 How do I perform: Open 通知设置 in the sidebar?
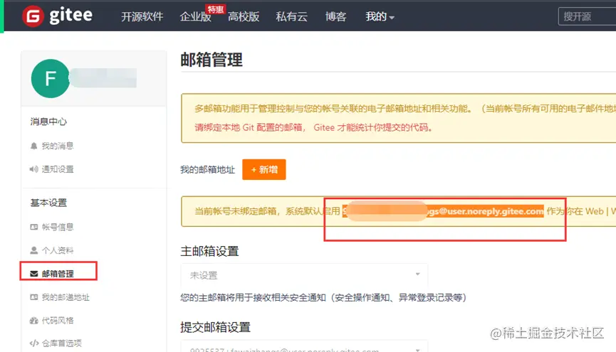click(58, 169)
